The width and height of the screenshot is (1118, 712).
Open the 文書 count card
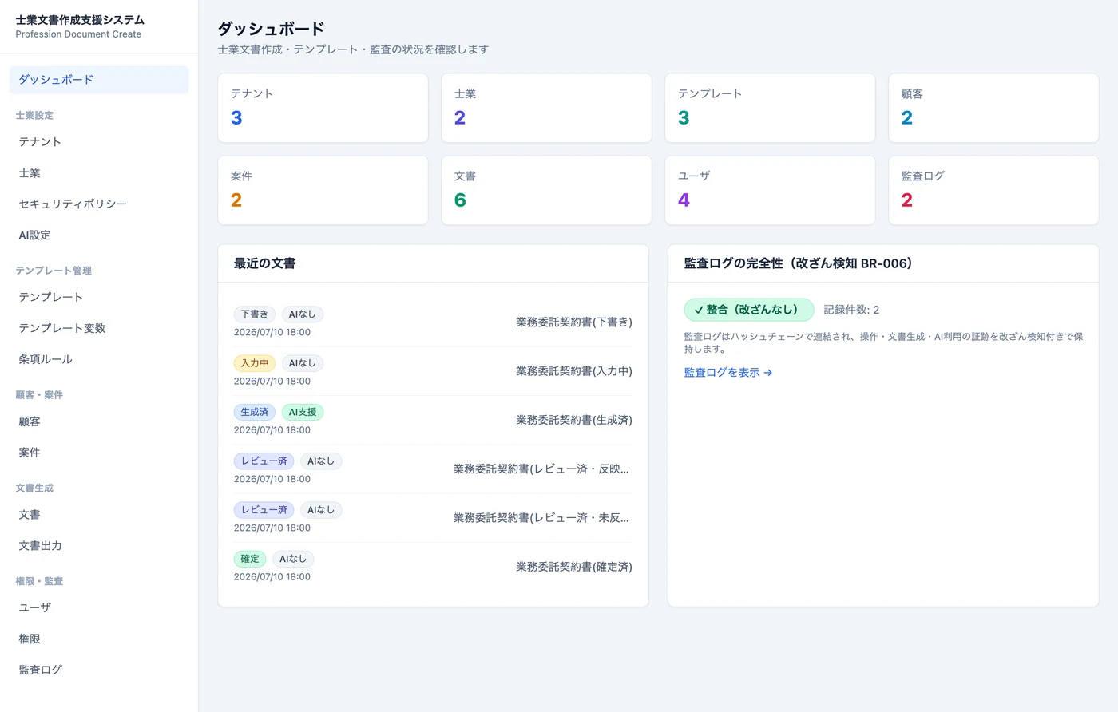[x=546, y=191]
